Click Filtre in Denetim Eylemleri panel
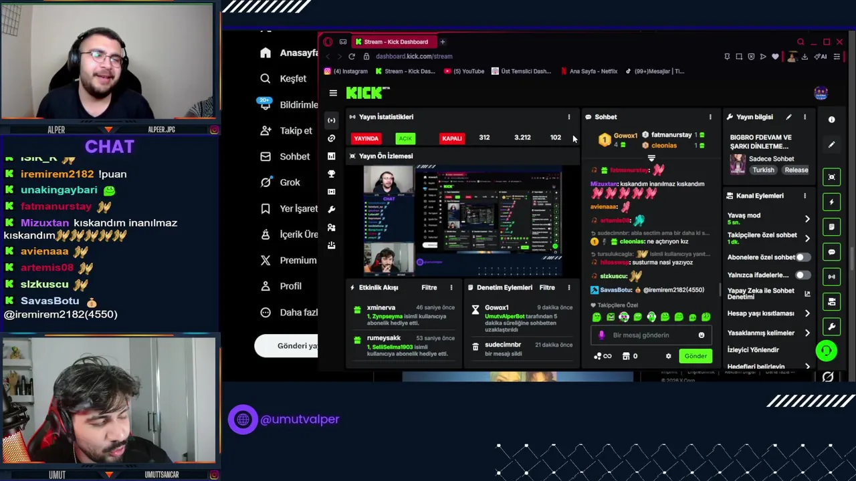 point(547,288)
